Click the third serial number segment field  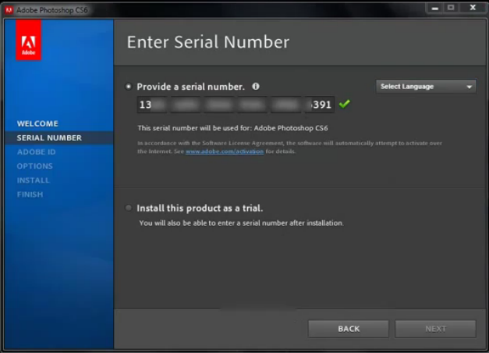click(x=218, y=105)
